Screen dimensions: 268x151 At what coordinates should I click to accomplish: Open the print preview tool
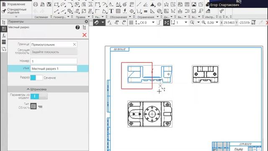pos(42,4)
